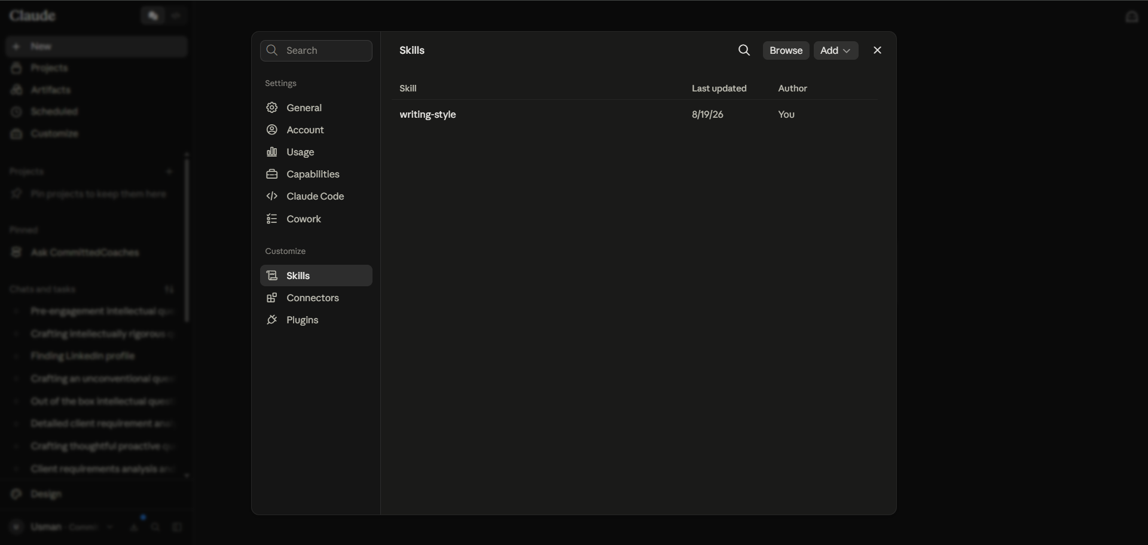Click the sidebar bottom search icon
Image resolution: width=1148 pixels, height=545 pixels.
[155, 527]
